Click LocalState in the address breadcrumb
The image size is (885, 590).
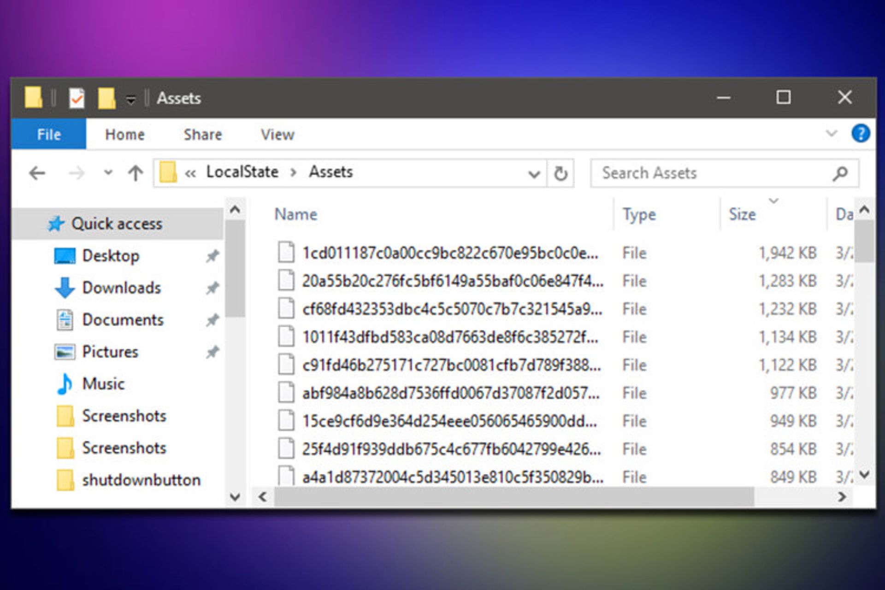click(x=242, y=172)
